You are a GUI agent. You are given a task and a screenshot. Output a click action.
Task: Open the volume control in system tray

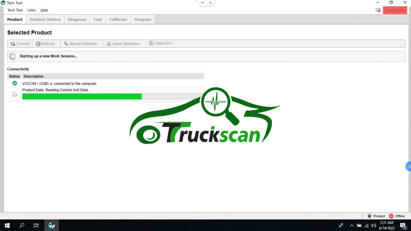[374, 225]
